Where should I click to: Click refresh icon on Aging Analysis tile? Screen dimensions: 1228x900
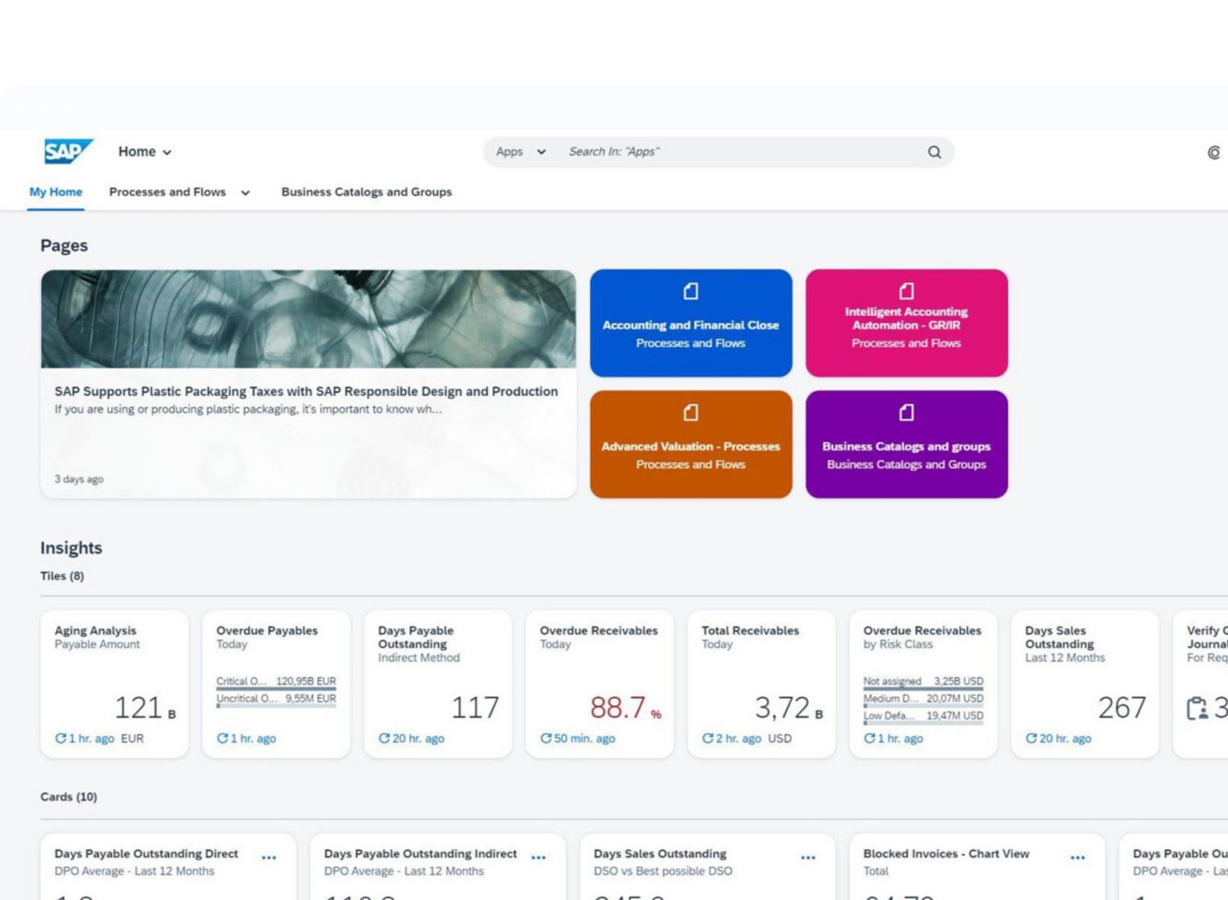(x=61, y=738)
